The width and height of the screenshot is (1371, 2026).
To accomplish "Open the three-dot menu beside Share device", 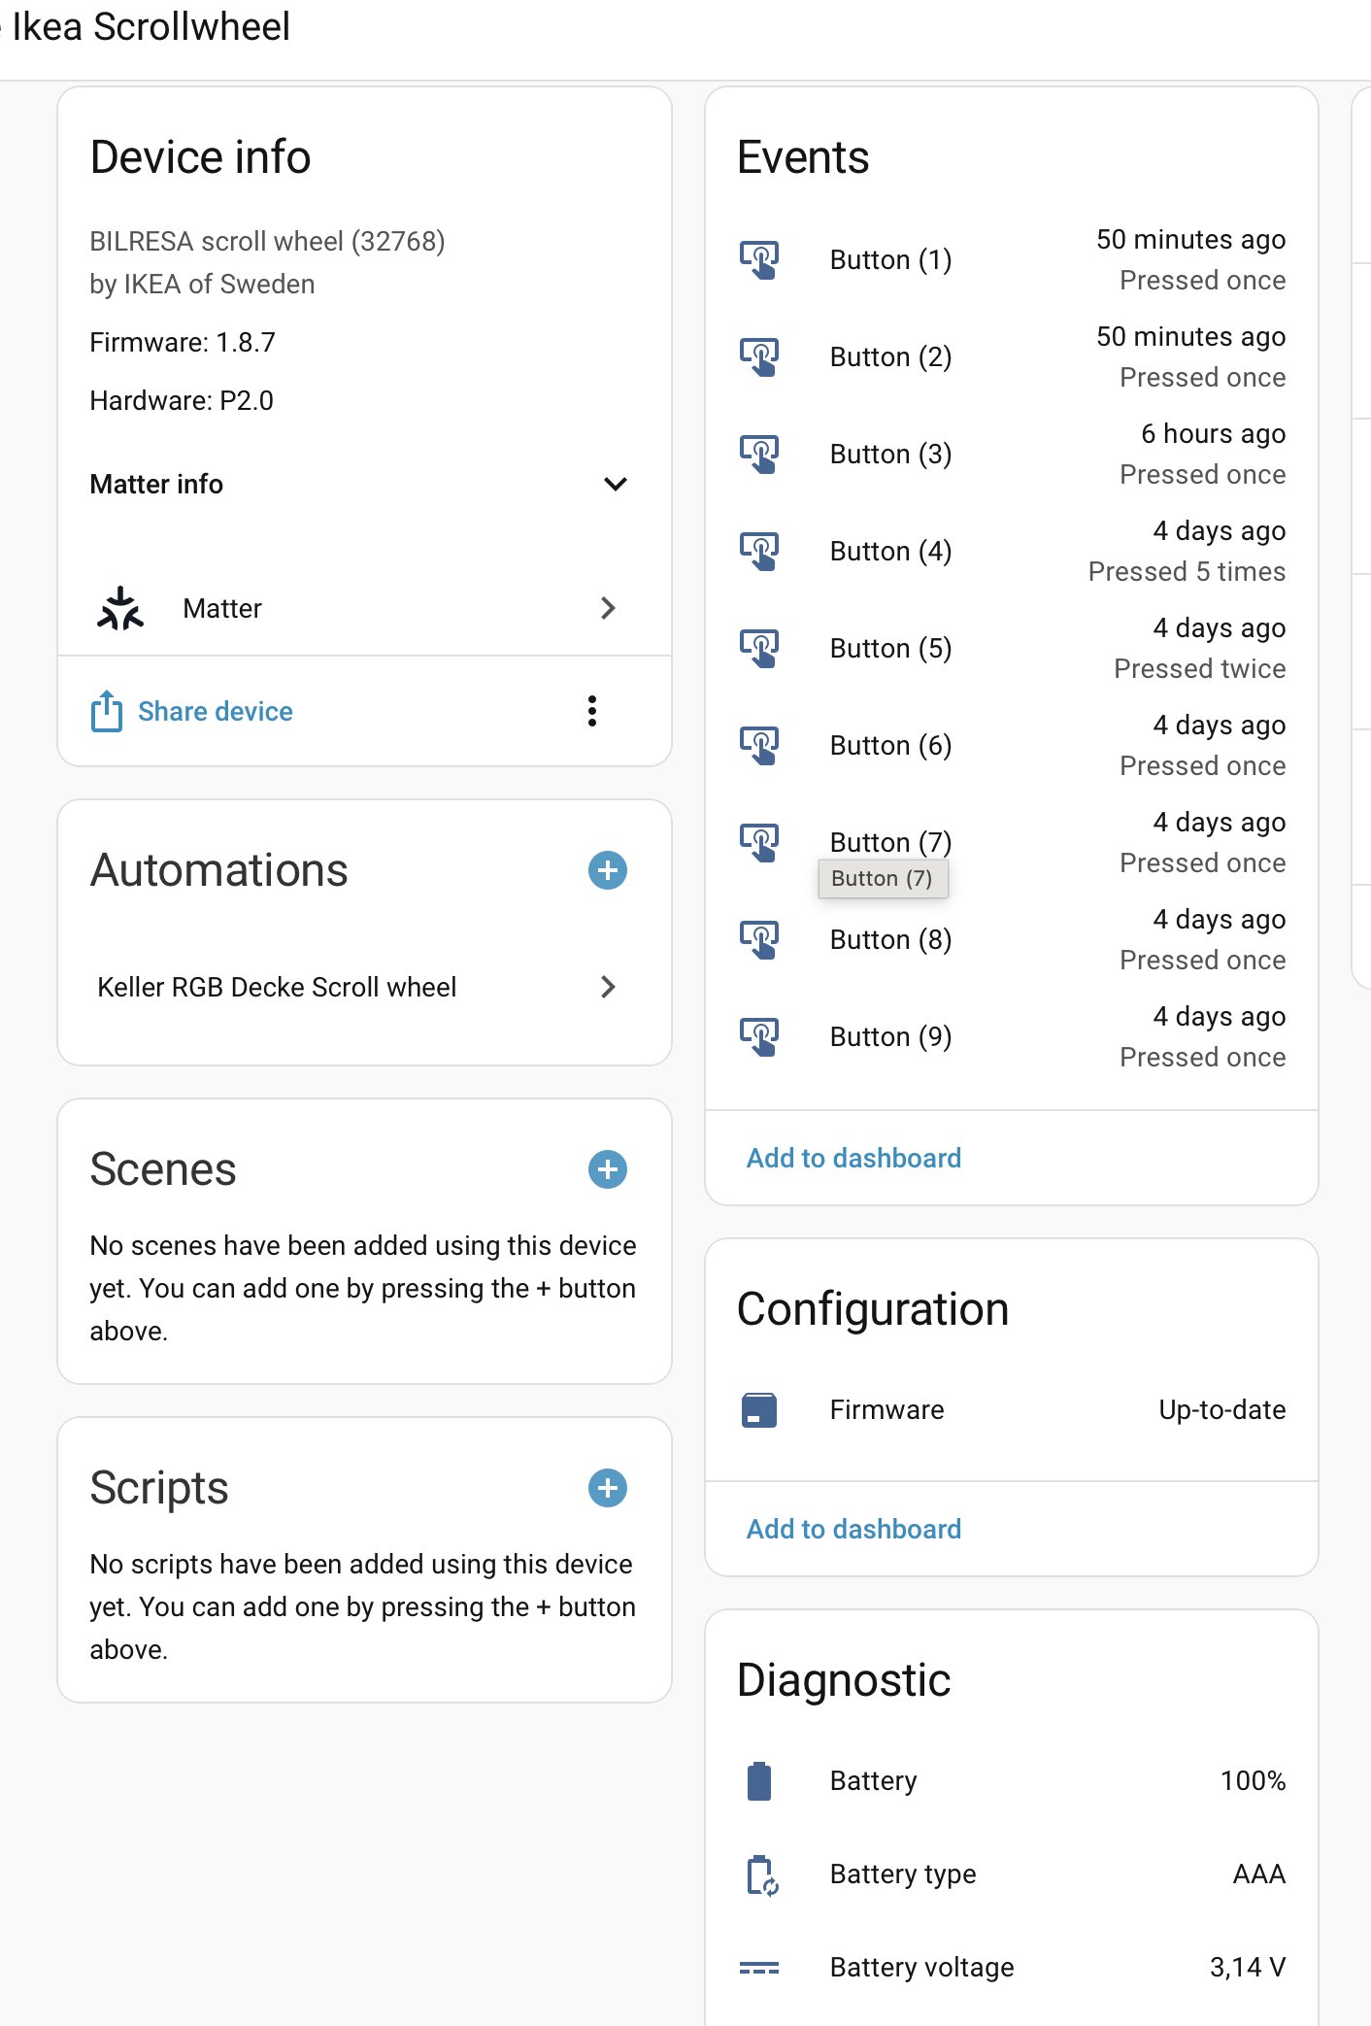I will tap(592, 711).
